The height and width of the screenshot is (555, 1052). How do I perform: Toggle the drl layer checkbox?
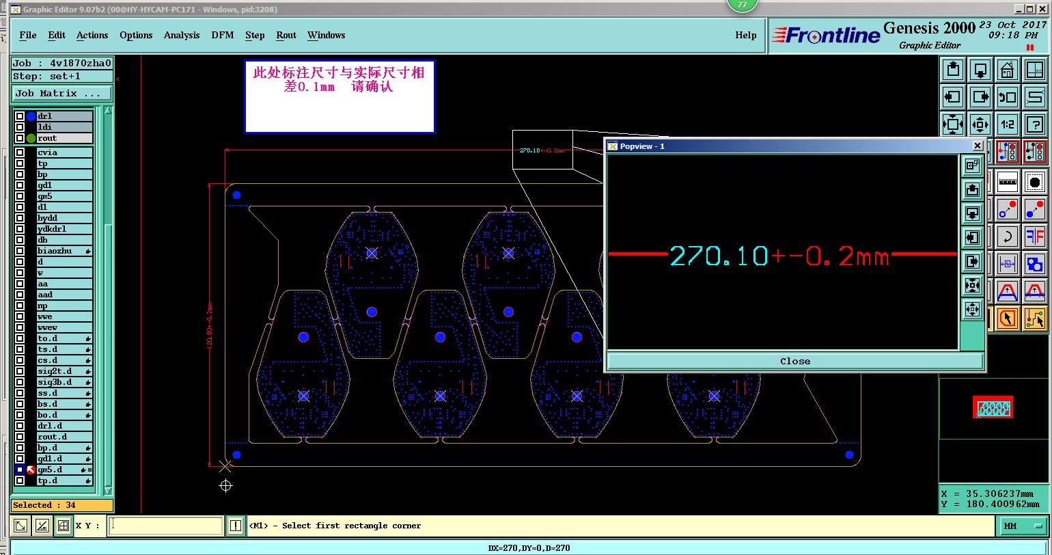[20, 116]
